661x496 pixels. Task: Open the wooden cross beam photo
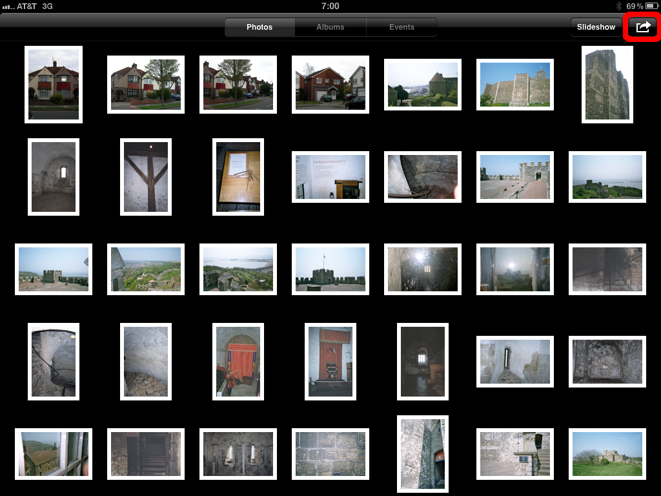coord(146,177)
